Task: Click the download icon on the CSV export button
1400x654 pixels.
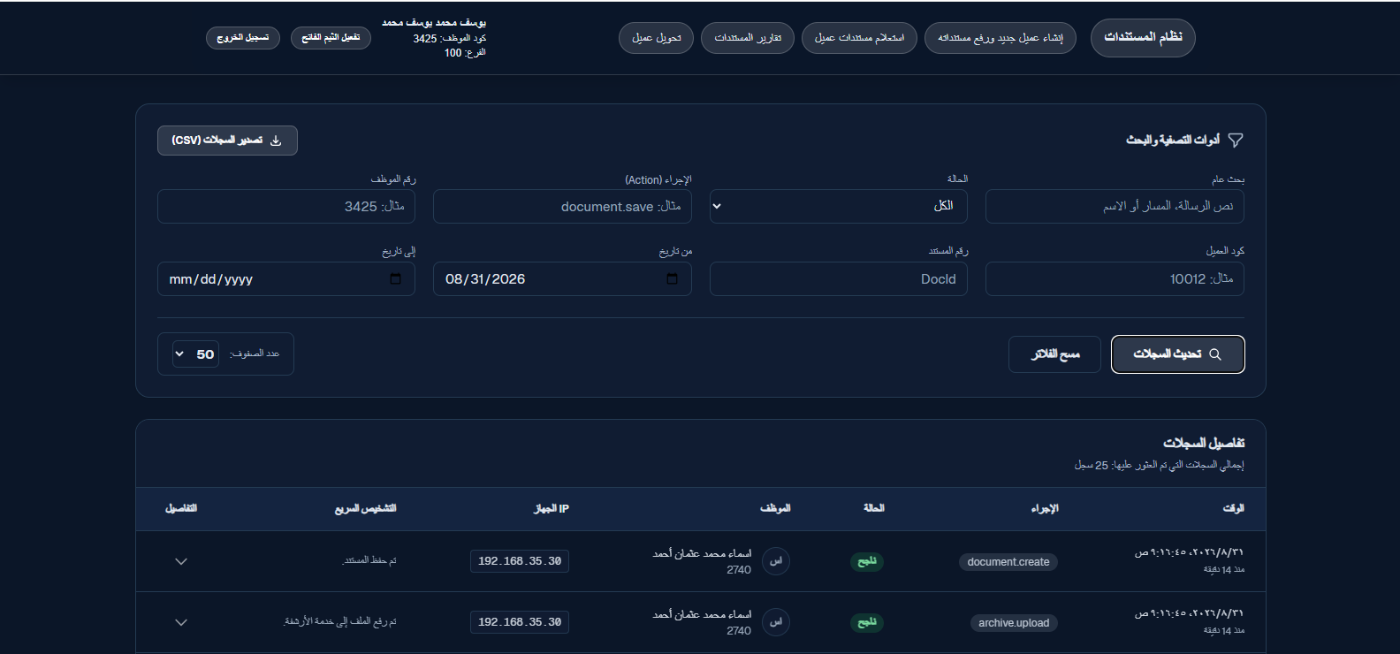Action: pyautogui.click(x=276, y=141)
